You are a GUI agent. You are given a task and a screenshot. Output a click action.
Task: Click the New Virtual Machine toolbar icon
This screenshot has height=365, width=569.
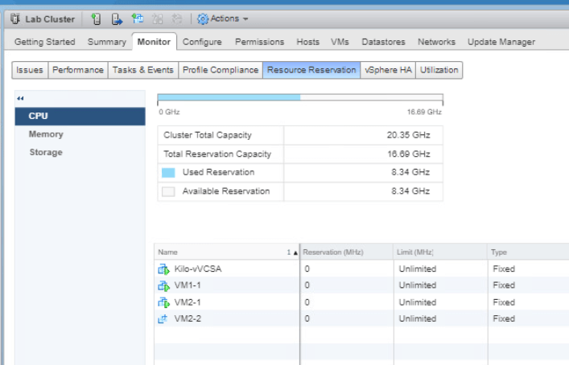tap(138, 18)
